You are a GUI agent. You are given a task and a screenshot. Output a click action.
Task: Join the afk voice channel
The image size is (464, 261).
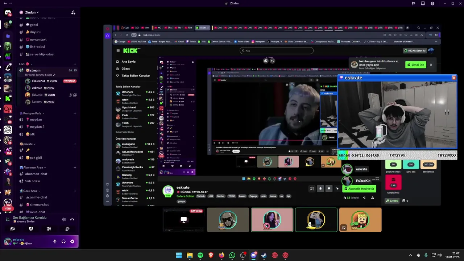click(x=48, y=134)
